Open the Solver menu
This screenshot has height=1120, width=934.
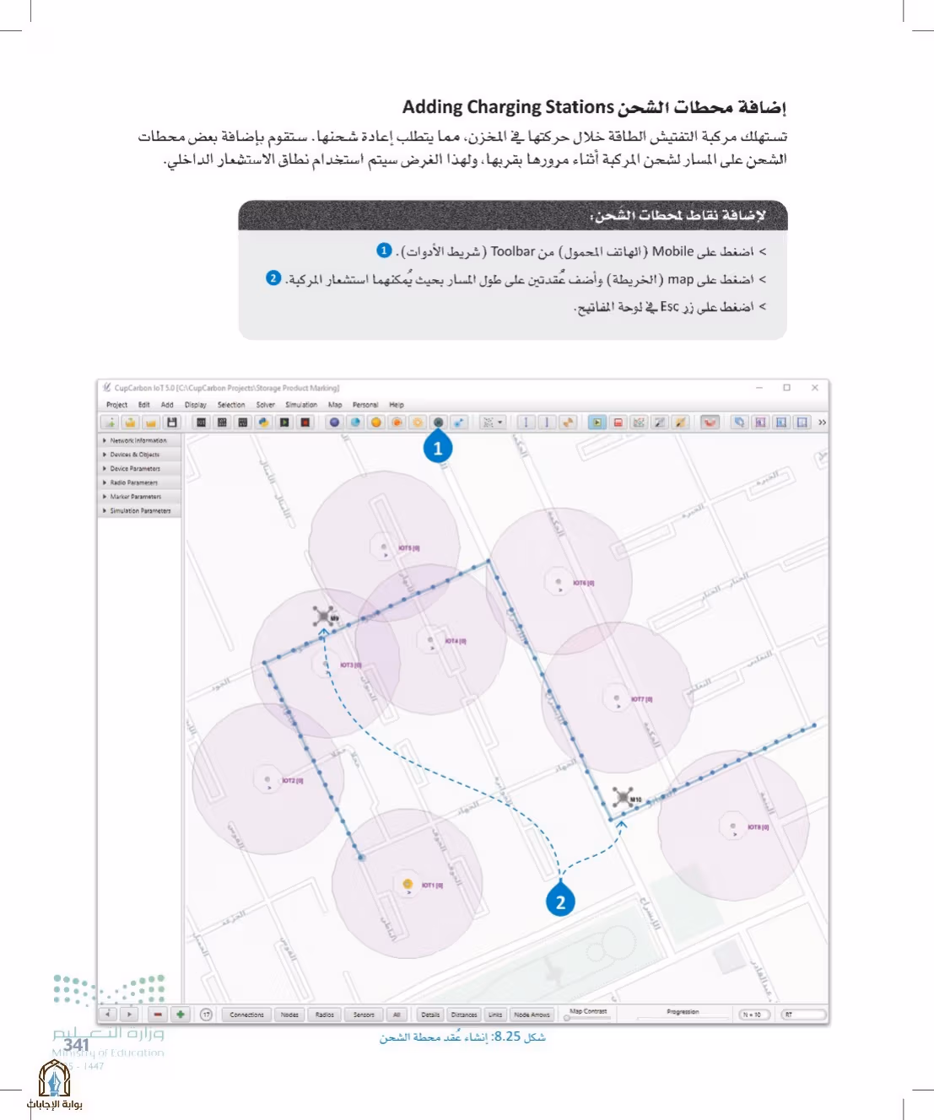266,405
